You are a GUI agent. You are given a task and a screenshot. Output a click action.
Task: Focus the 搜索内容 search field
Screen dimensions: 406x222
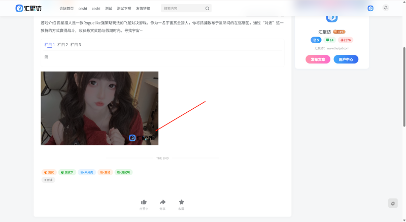click(x=183, y=9)
